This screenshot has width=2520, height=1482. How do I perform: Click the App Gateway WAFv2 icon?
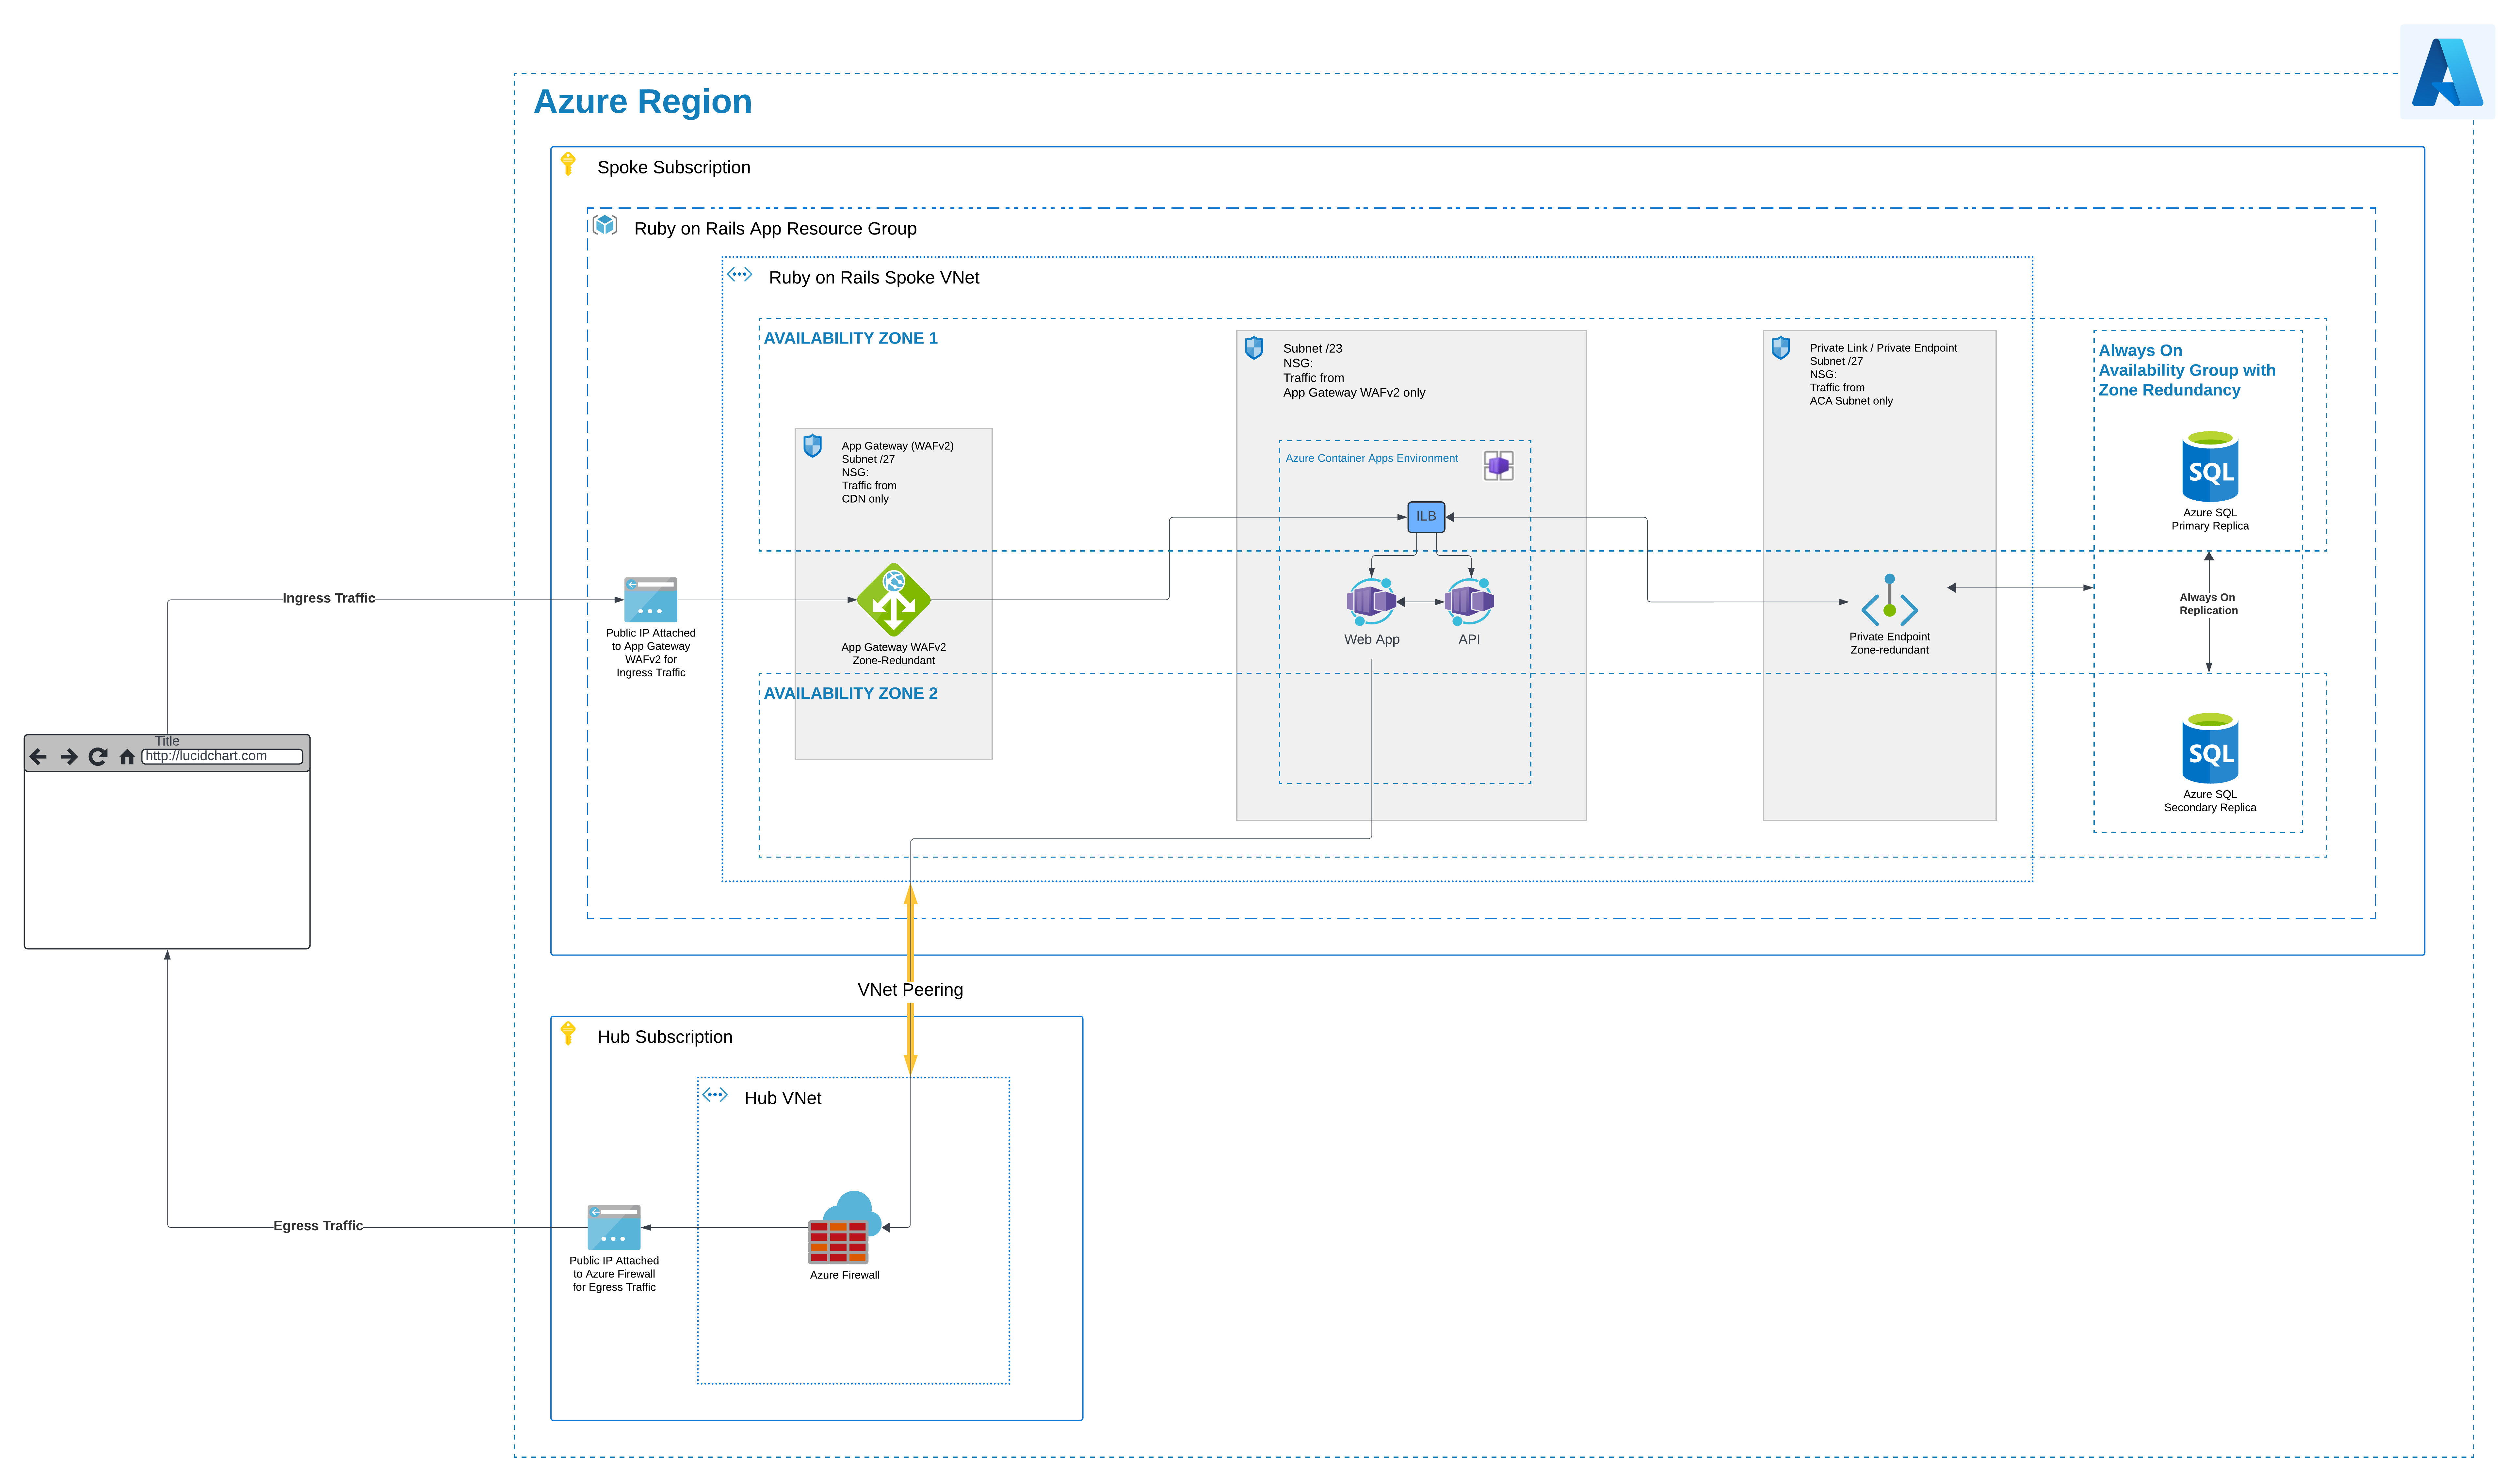point(894,600)
